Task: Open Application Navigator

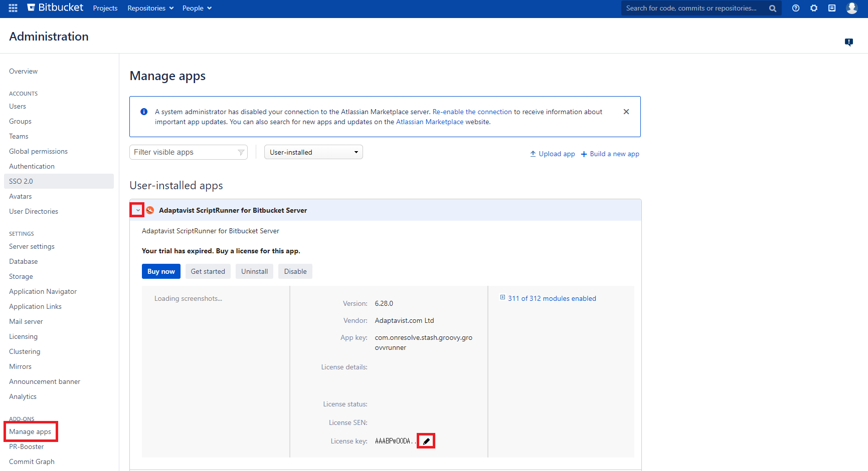Action: click(43, 291)
